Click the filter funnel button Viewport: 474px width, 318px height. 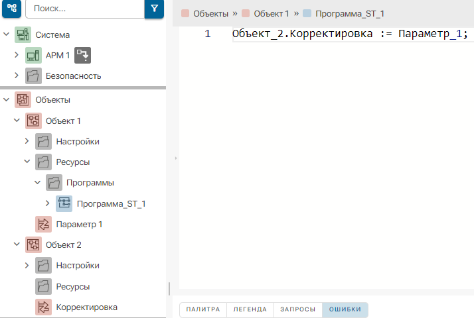click(x=154, y=9)
